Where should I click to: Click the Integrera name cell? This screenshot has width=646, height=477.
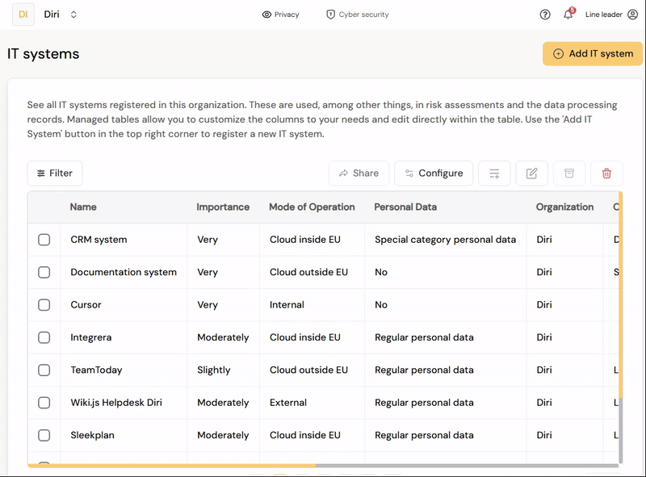tap(124, 337)
